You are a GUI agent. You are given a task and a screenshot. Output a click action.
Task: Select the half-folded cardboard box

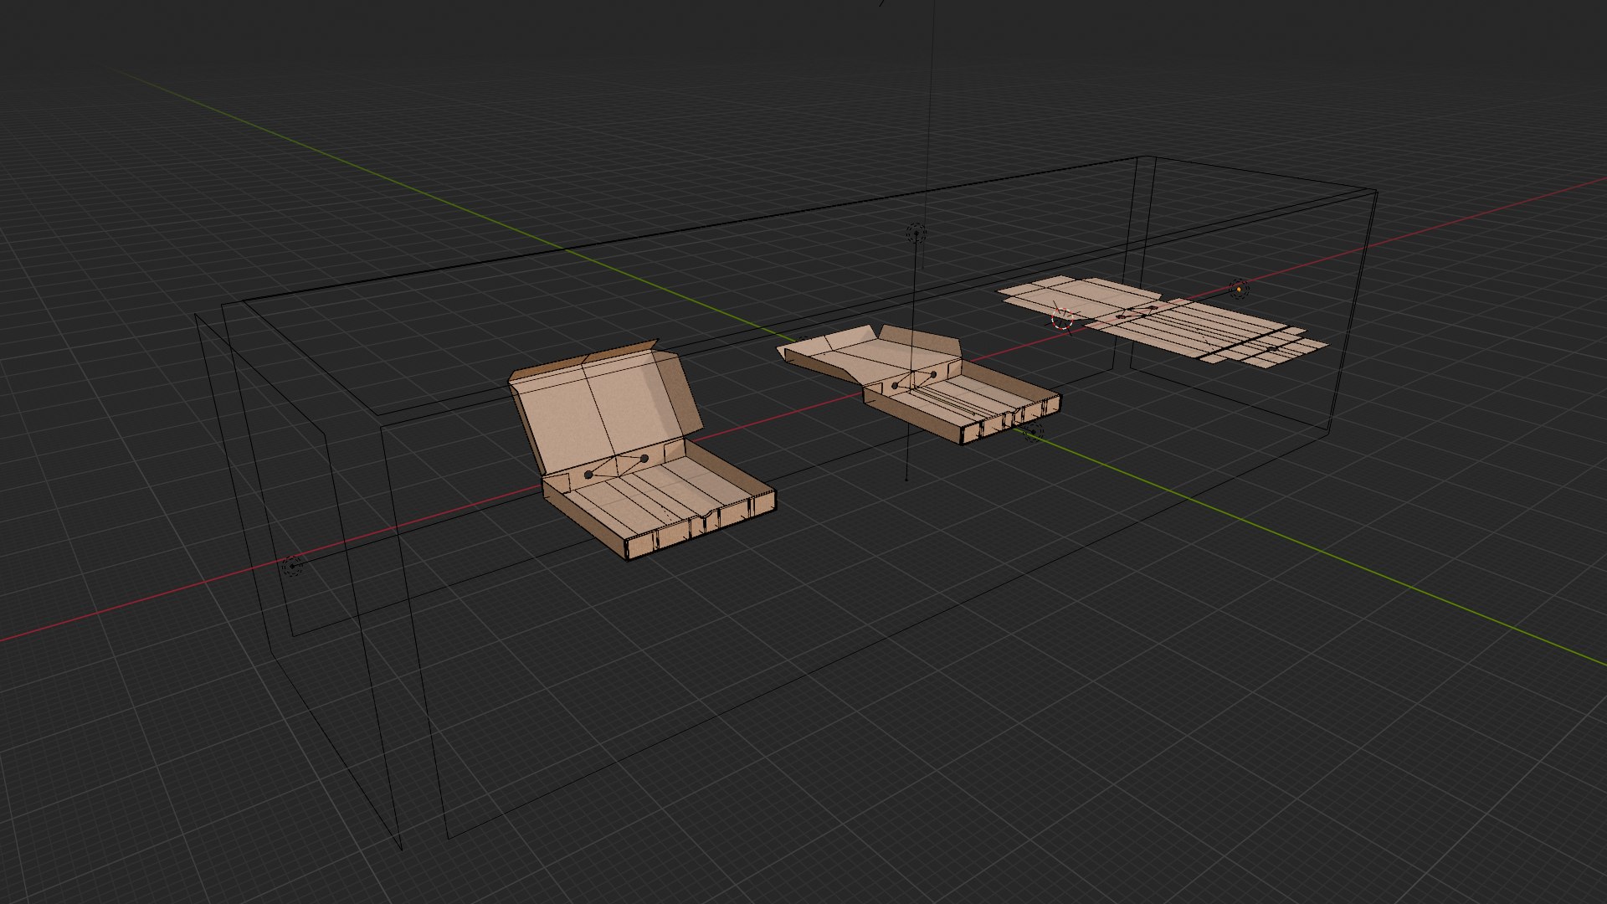click(919, 383)
